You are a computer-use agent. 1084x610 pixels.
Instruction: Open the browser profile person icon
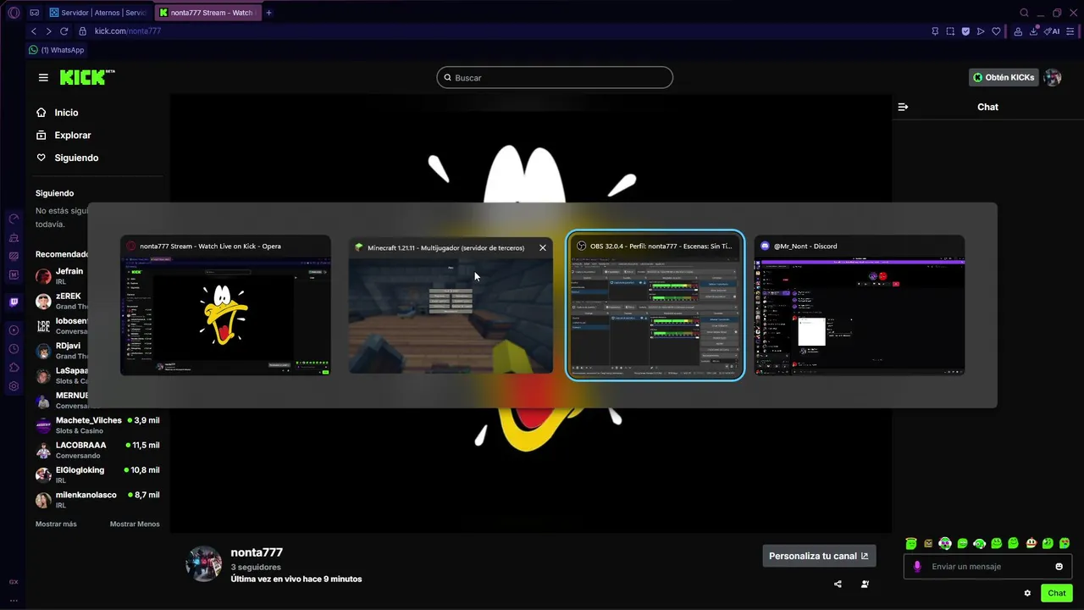tap(1018, 31)
